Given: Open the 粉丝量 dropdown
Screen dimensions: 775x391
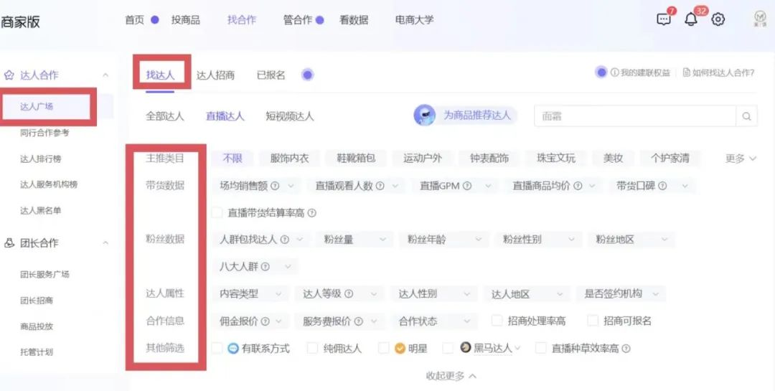Looking at the screenshot, I should point(354,239).
